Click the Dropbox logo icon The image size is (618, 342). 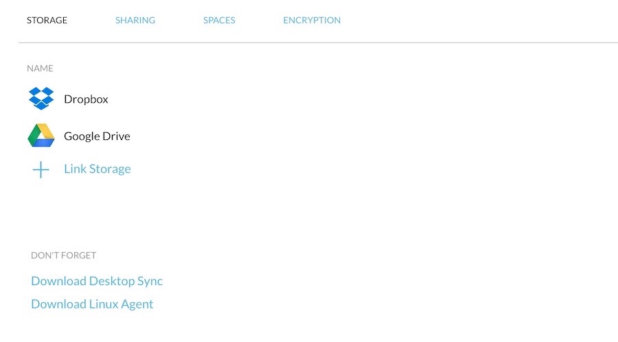point(41,99)
